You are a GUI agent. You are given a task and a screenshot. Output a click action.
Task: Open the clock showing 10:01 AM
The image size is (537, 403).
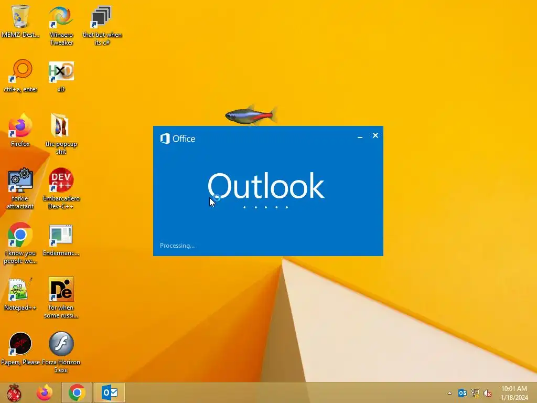pos(514,393)
